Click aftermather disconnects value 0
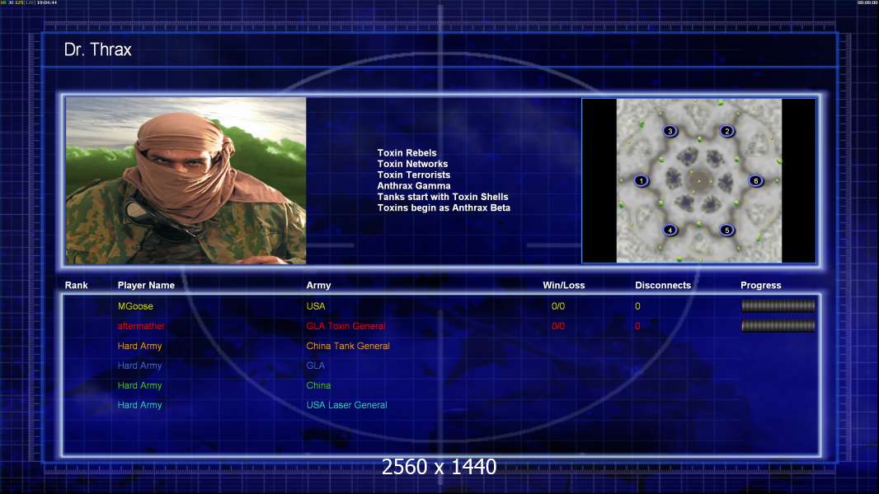Image resolution: width=879 pixels, height=494 pixels. [x=637, y=325]
